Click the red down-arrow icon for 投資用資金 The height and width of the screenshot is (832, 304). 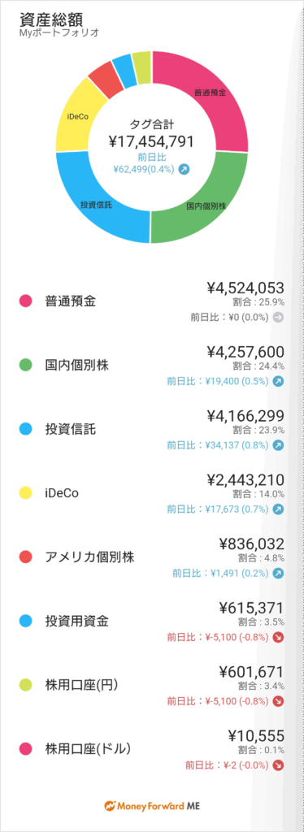tap(278, 637)
